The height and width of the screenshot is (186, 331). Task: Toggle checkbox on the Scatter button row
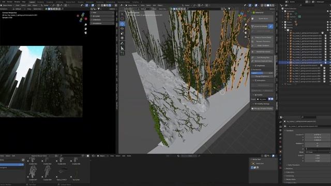[x=252, y=19]
